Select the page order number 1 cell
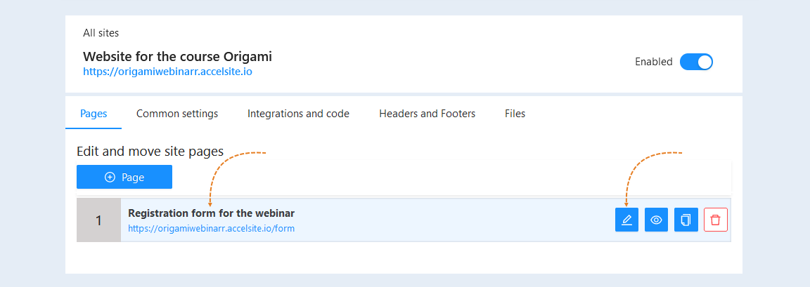 coord(98,220)
